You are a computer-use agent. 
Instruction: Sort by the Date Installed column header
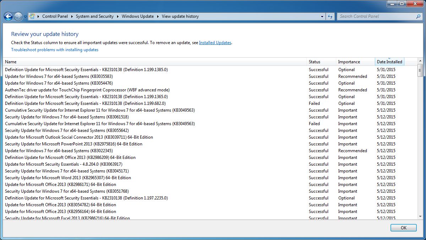pyautogui.click(x=389, y=61)
